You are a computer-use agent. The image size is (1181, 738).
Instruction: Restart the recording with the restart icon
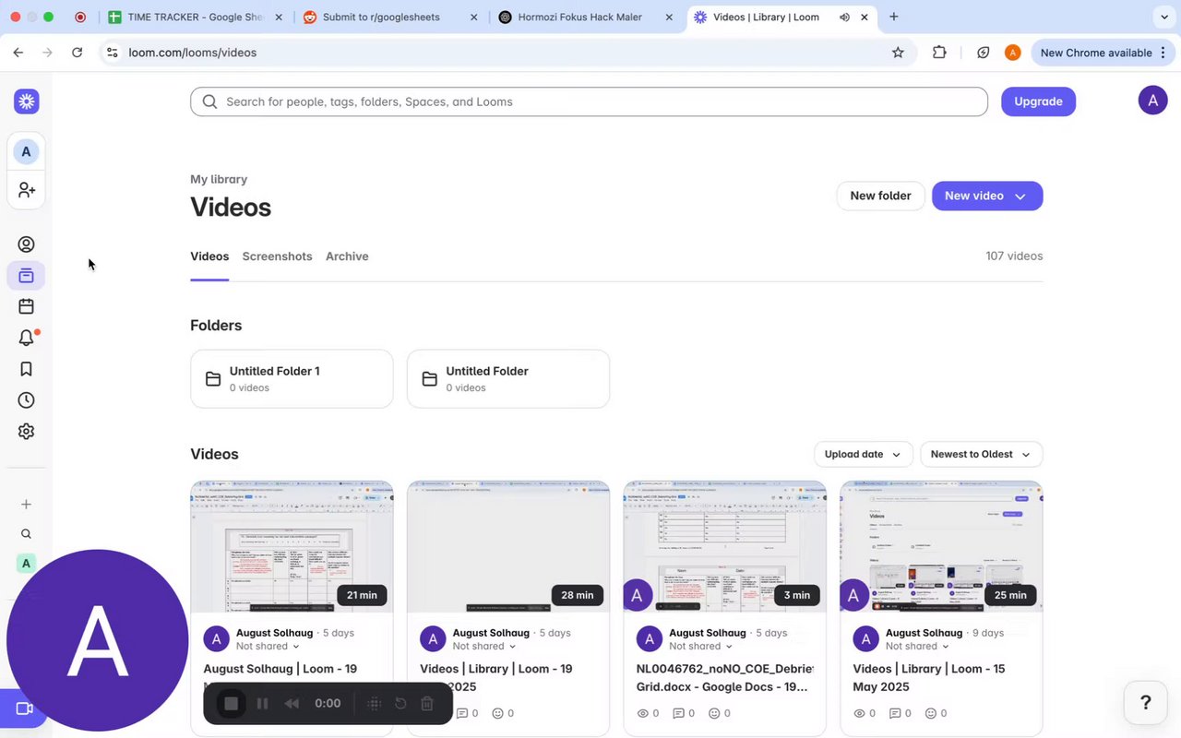[x=400, y=704]
